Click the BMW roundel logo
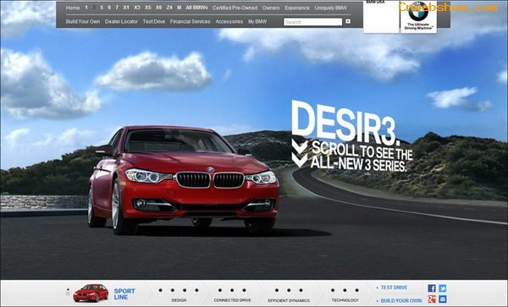The height and width of the screenshot is (307, 508). (418, 12)
